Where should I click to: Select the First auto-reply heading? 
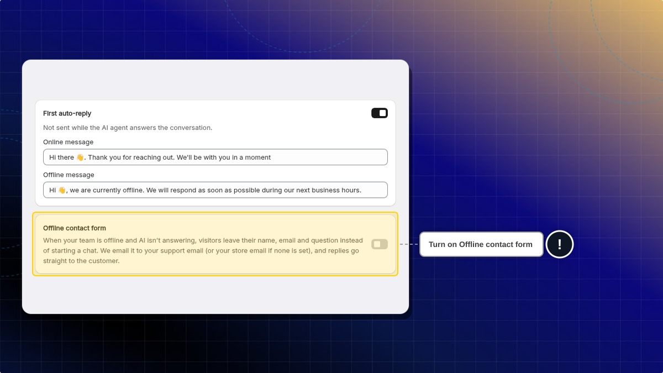[67, 113]
